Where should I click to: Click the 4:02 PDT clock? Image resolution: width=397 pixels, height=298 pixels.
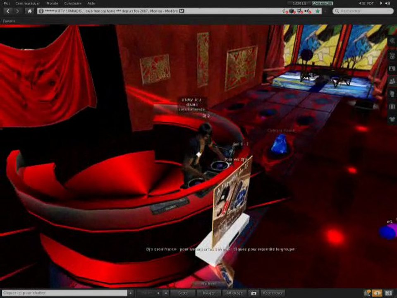pos(366,3)
